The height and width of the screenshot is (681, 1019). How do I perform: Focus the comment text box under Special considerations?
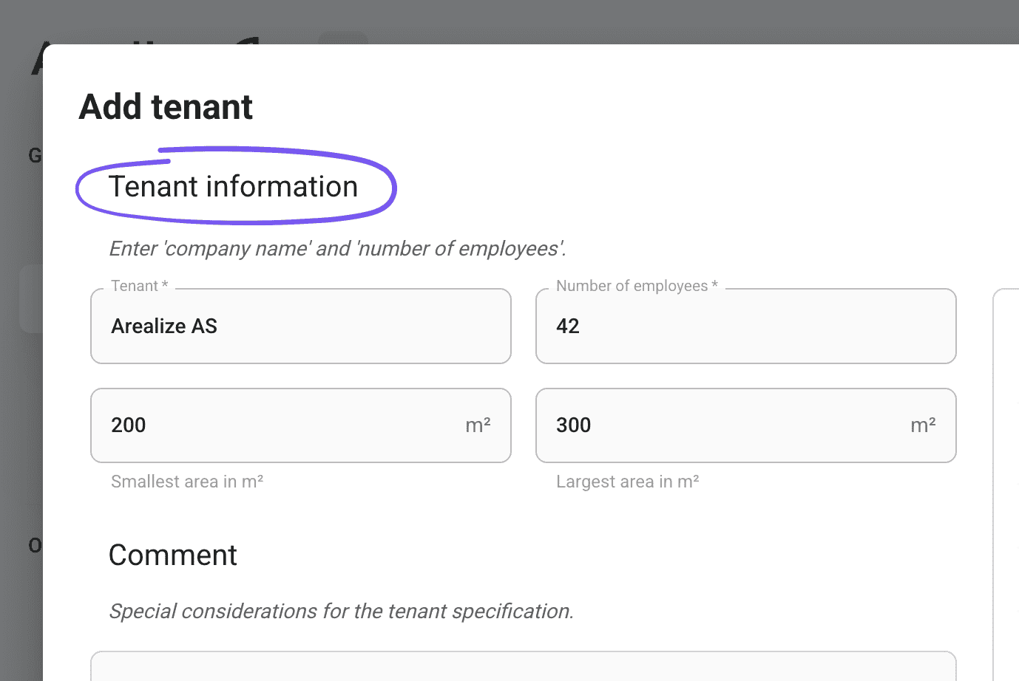point(524,666)
